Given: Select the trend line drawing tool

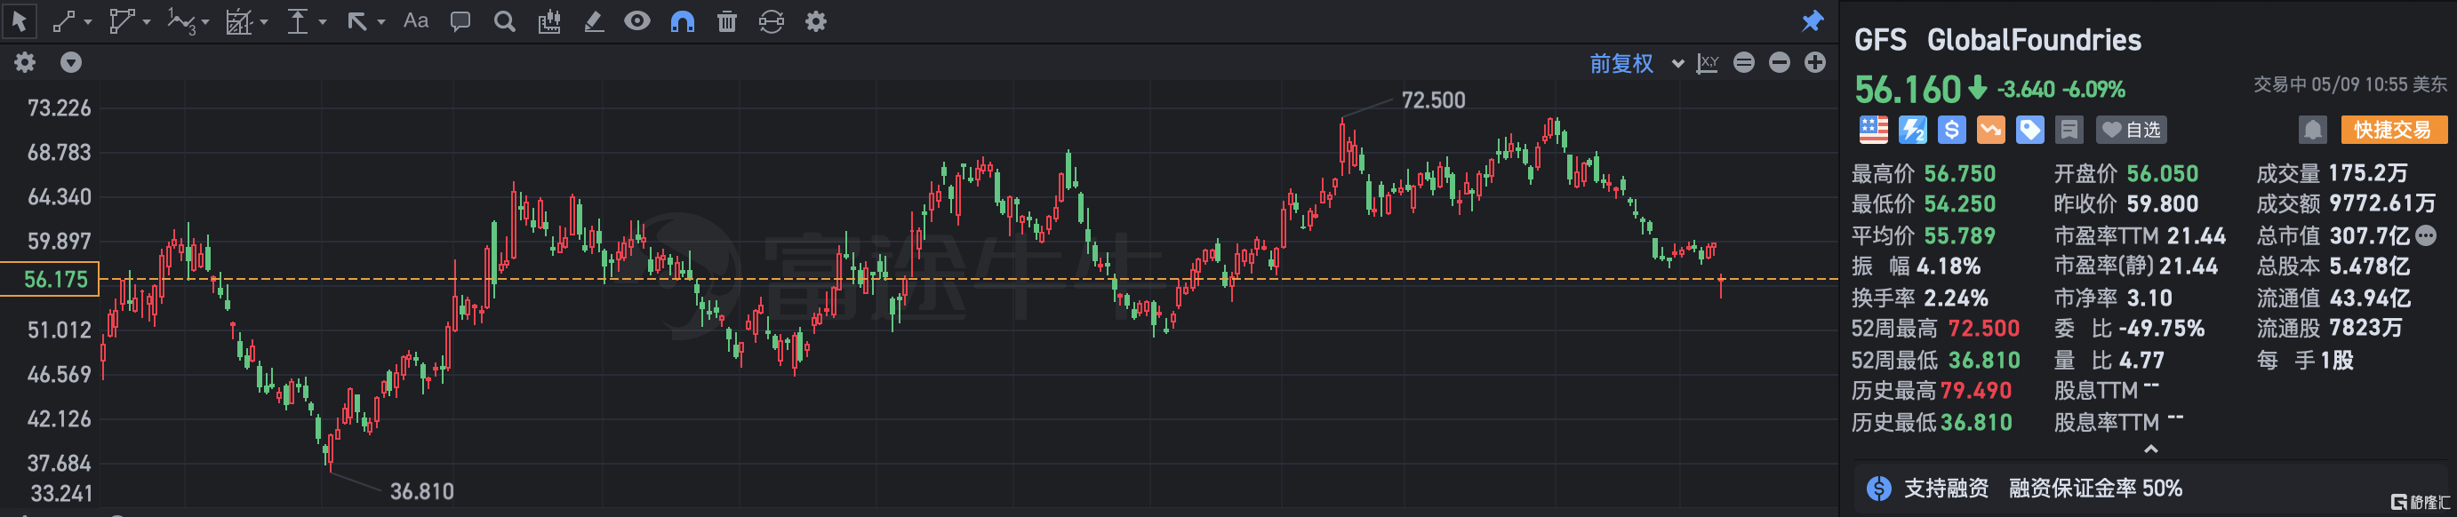Looking at the screenshot, I should (64, 21).
